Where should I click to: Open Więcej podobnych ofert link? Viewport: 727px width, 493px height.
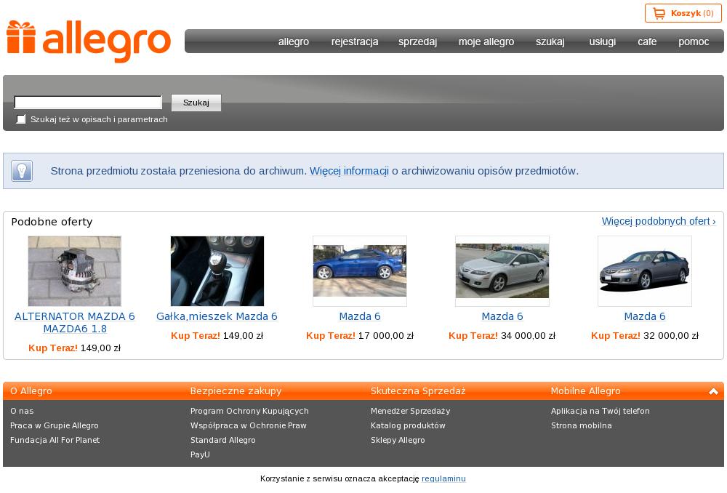659,221
